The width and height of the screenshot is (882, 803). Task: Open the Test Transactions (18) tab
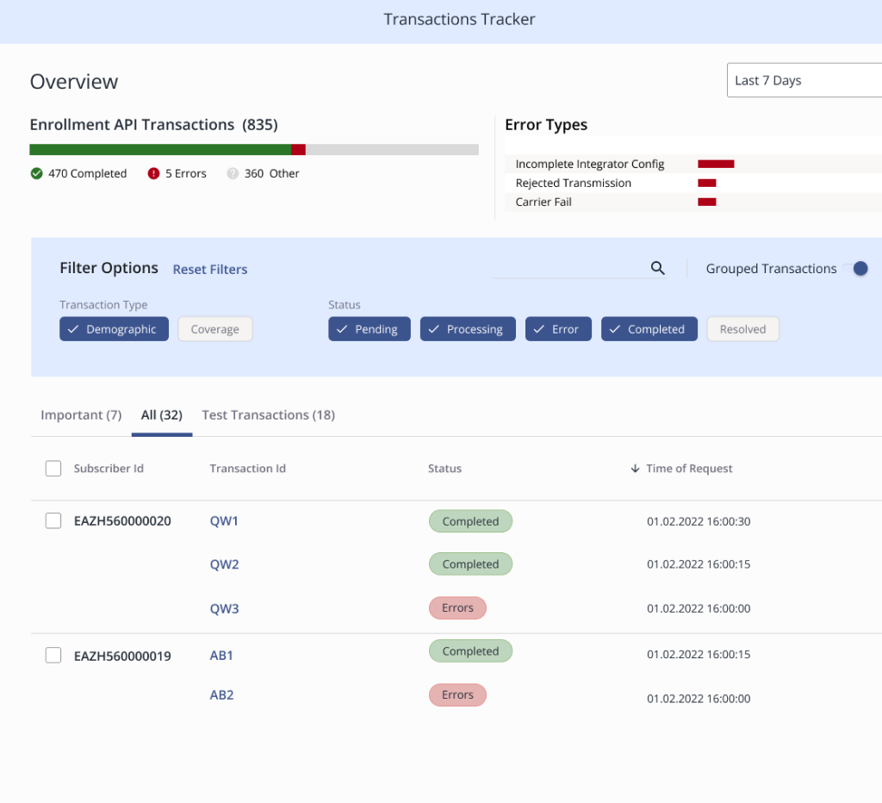click(268, 415)
